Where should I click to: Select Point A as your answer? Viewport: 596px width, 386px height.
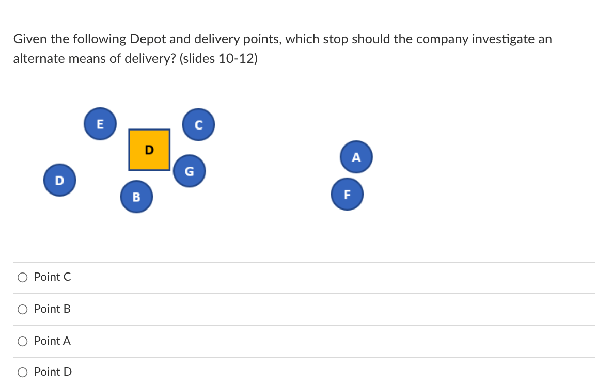22,341
